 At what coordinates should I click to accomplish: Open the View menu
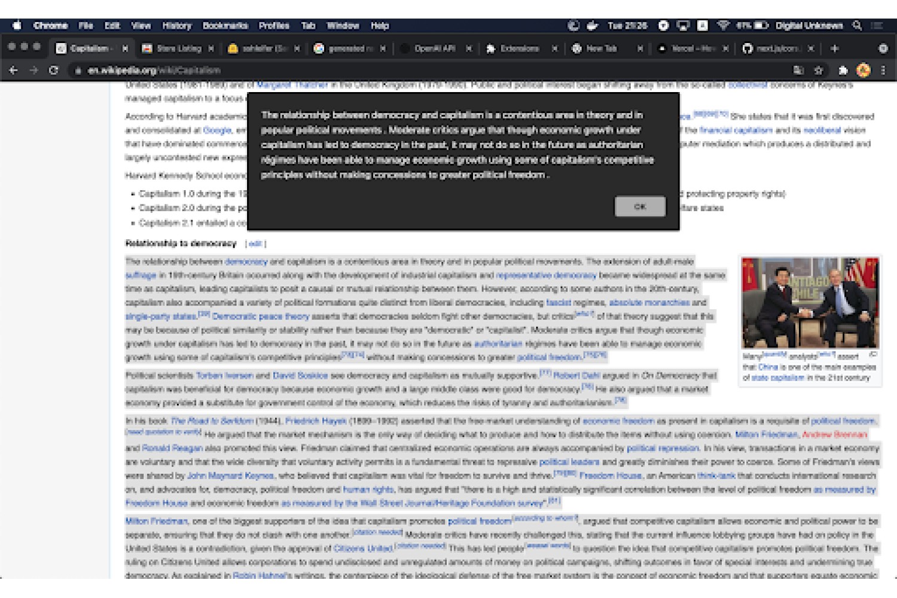point(141,25)
